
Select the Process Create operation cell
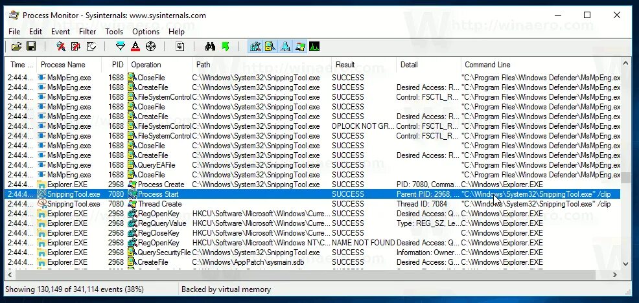pos(159,185)
